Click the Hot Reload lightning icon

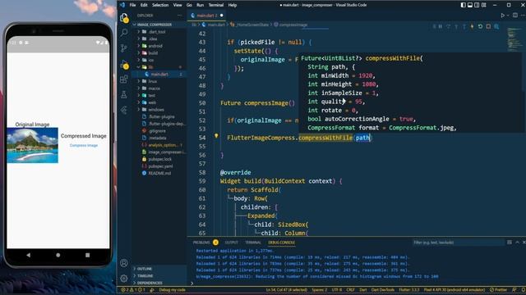click(x=473, y=26)
